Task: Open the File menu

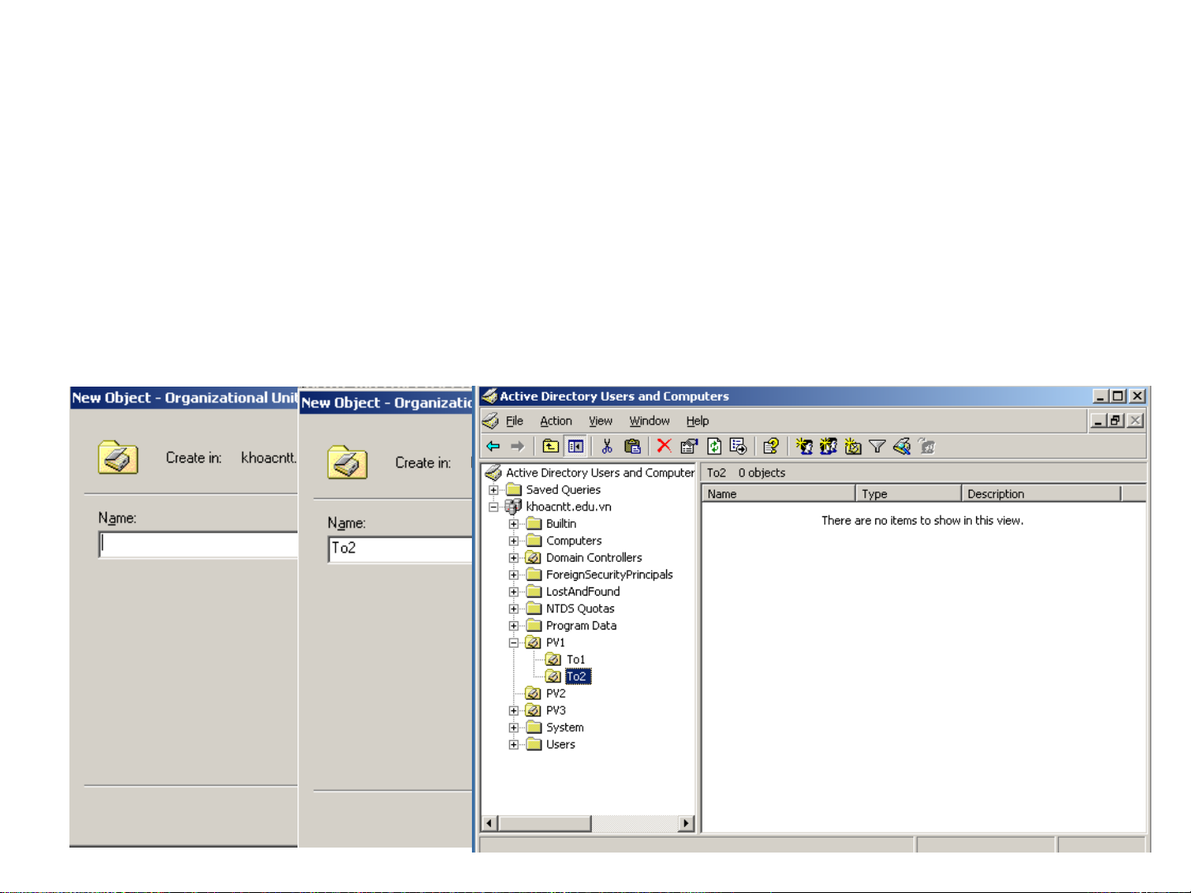Action: 514,421
